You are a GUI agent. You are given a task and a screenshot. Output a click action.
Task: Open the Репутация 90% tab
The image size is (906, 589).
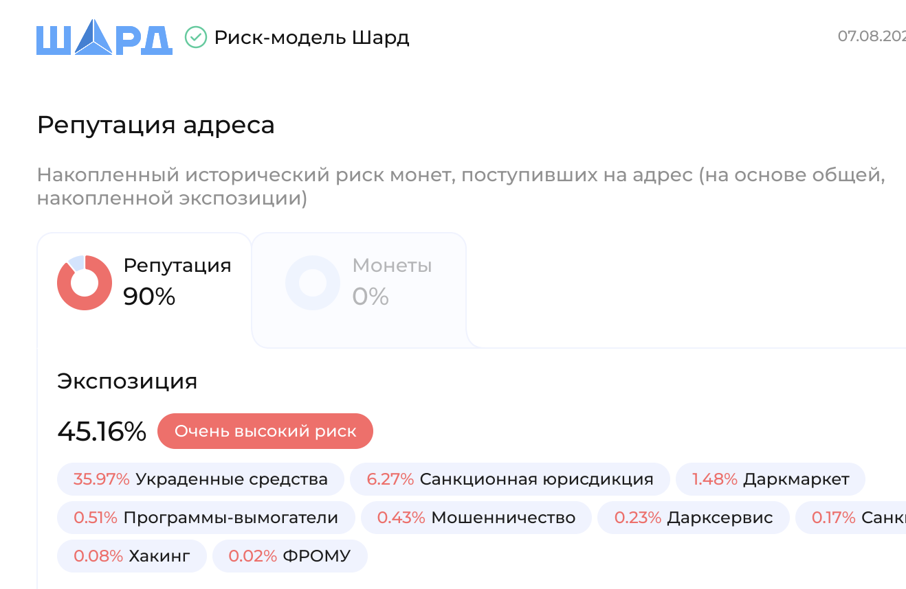pos(144,290)
